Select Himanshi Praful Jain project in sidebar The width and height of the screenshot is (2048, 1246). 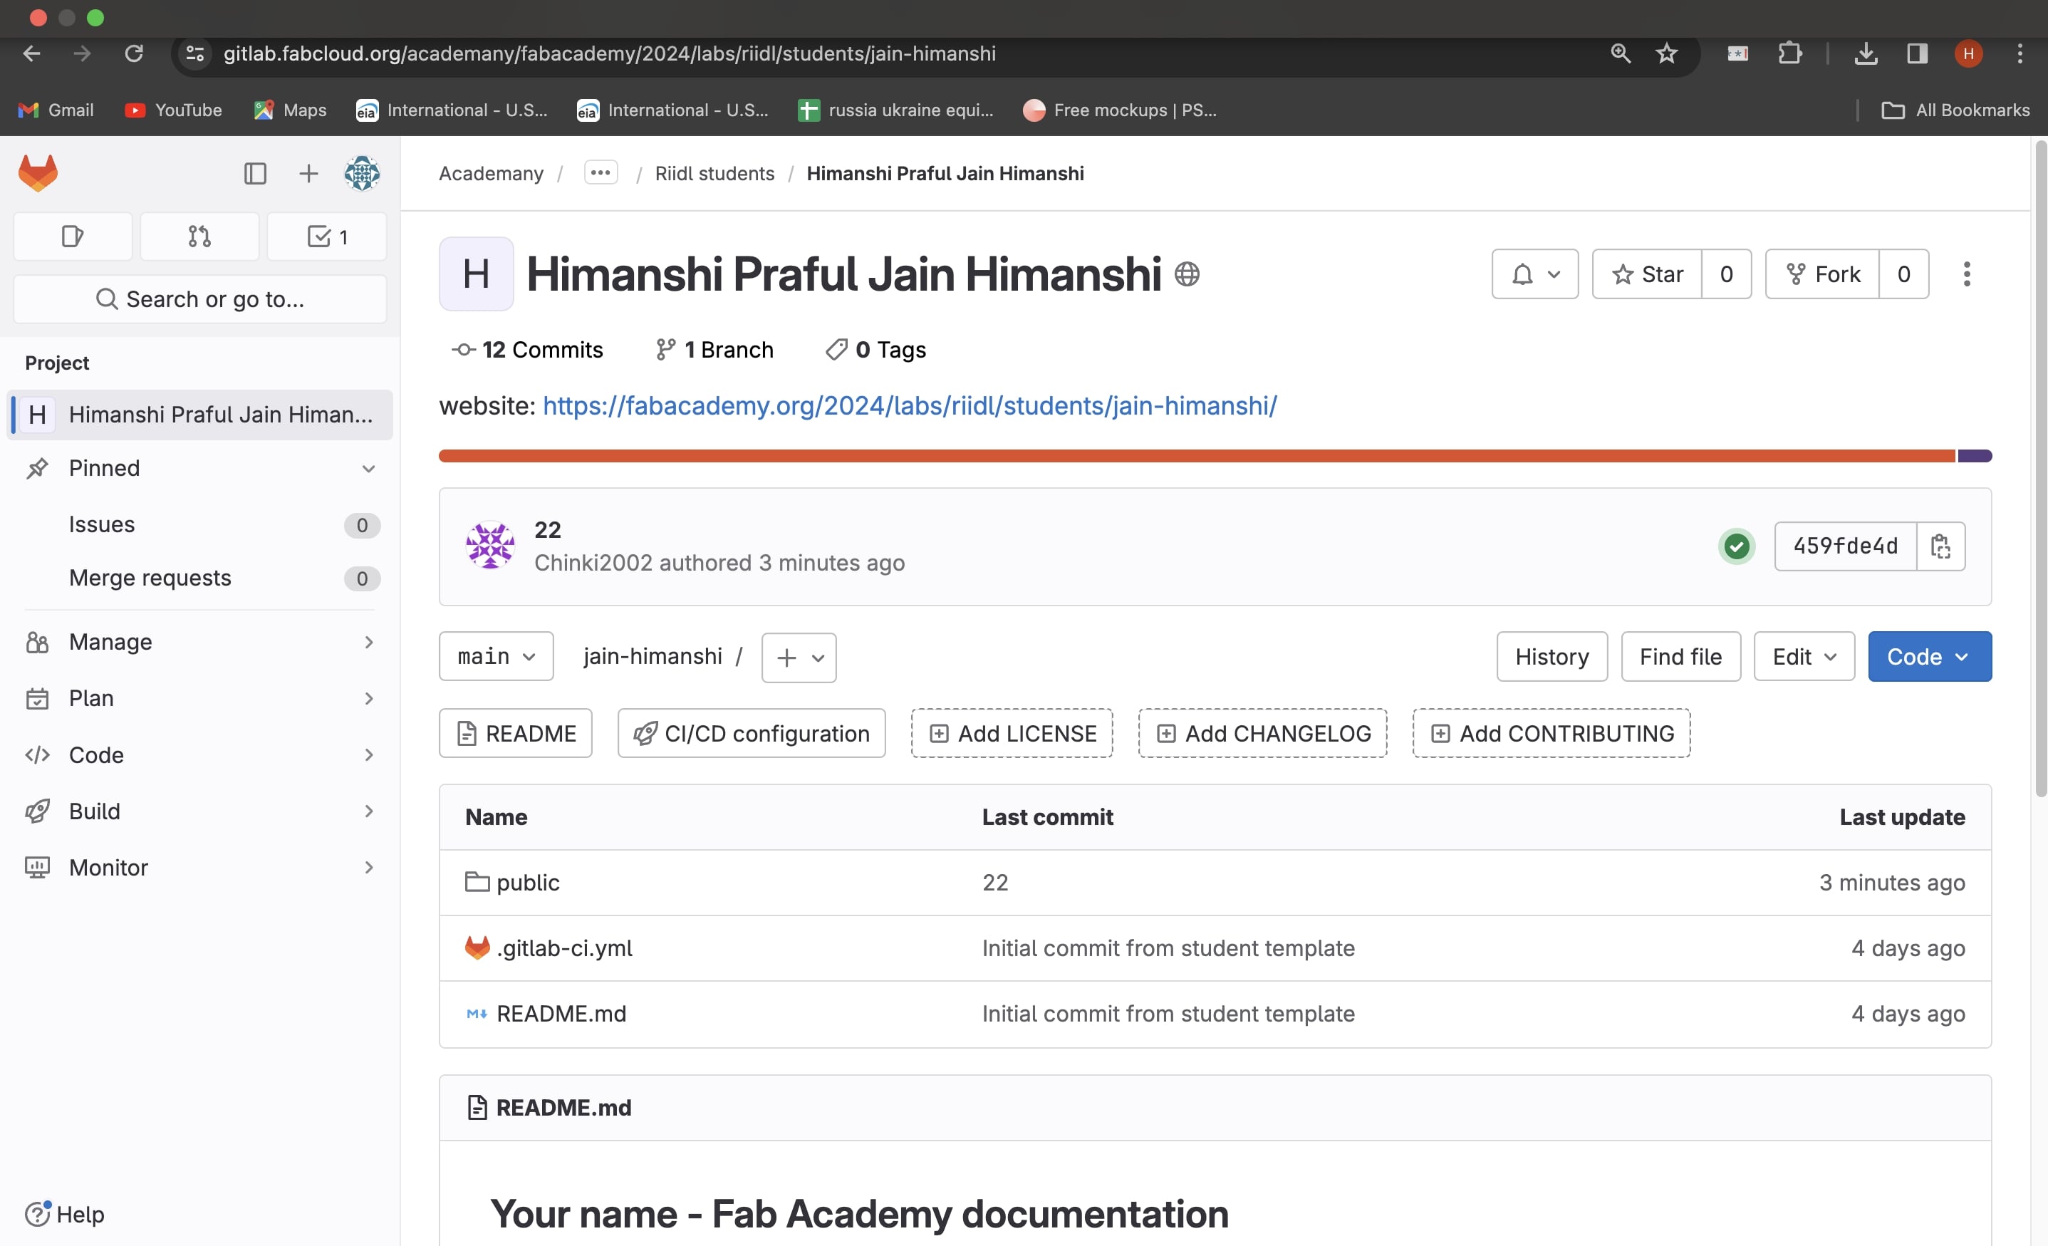point(199,415)
